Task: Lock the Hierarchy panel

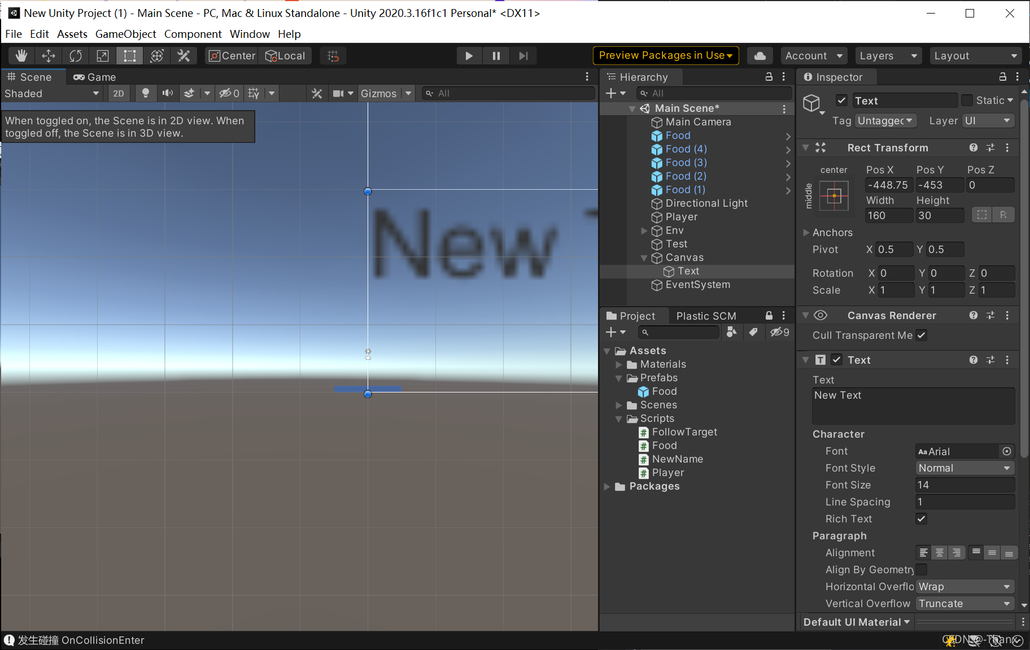Action: pos(769,77)
